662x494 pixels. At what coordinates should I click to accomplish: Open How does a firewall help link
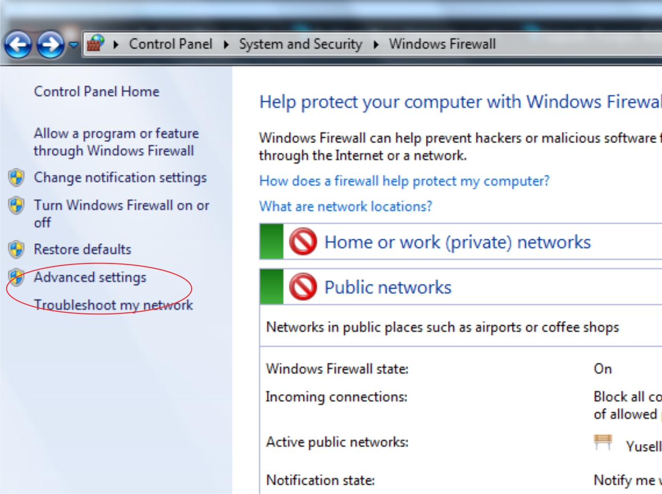[x=404, y=181]
